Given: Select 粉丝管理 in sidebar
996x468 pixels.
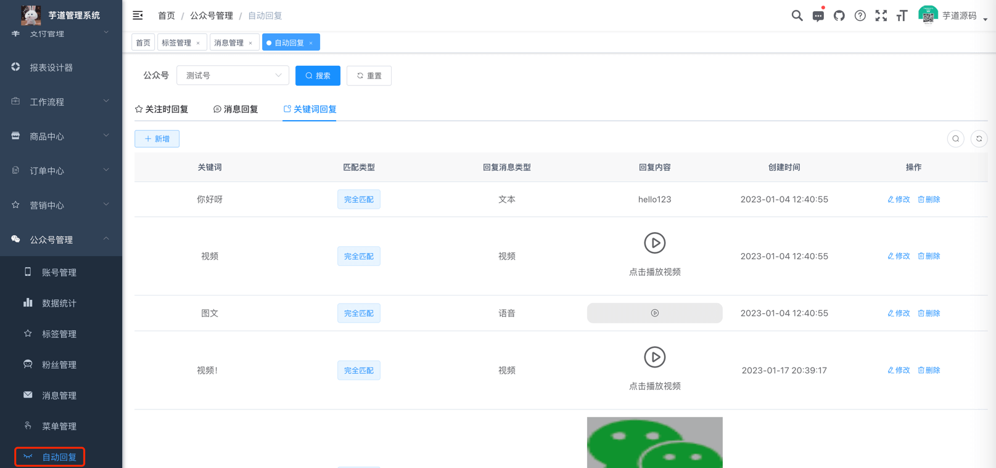Looking at the screenshot, I should click(x=59, y=365).
